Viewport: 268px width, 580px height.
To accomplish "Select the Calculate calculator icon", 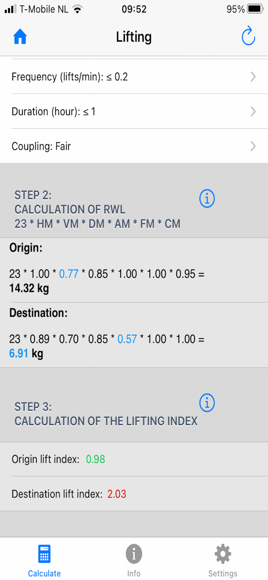I will coord(44,554).
